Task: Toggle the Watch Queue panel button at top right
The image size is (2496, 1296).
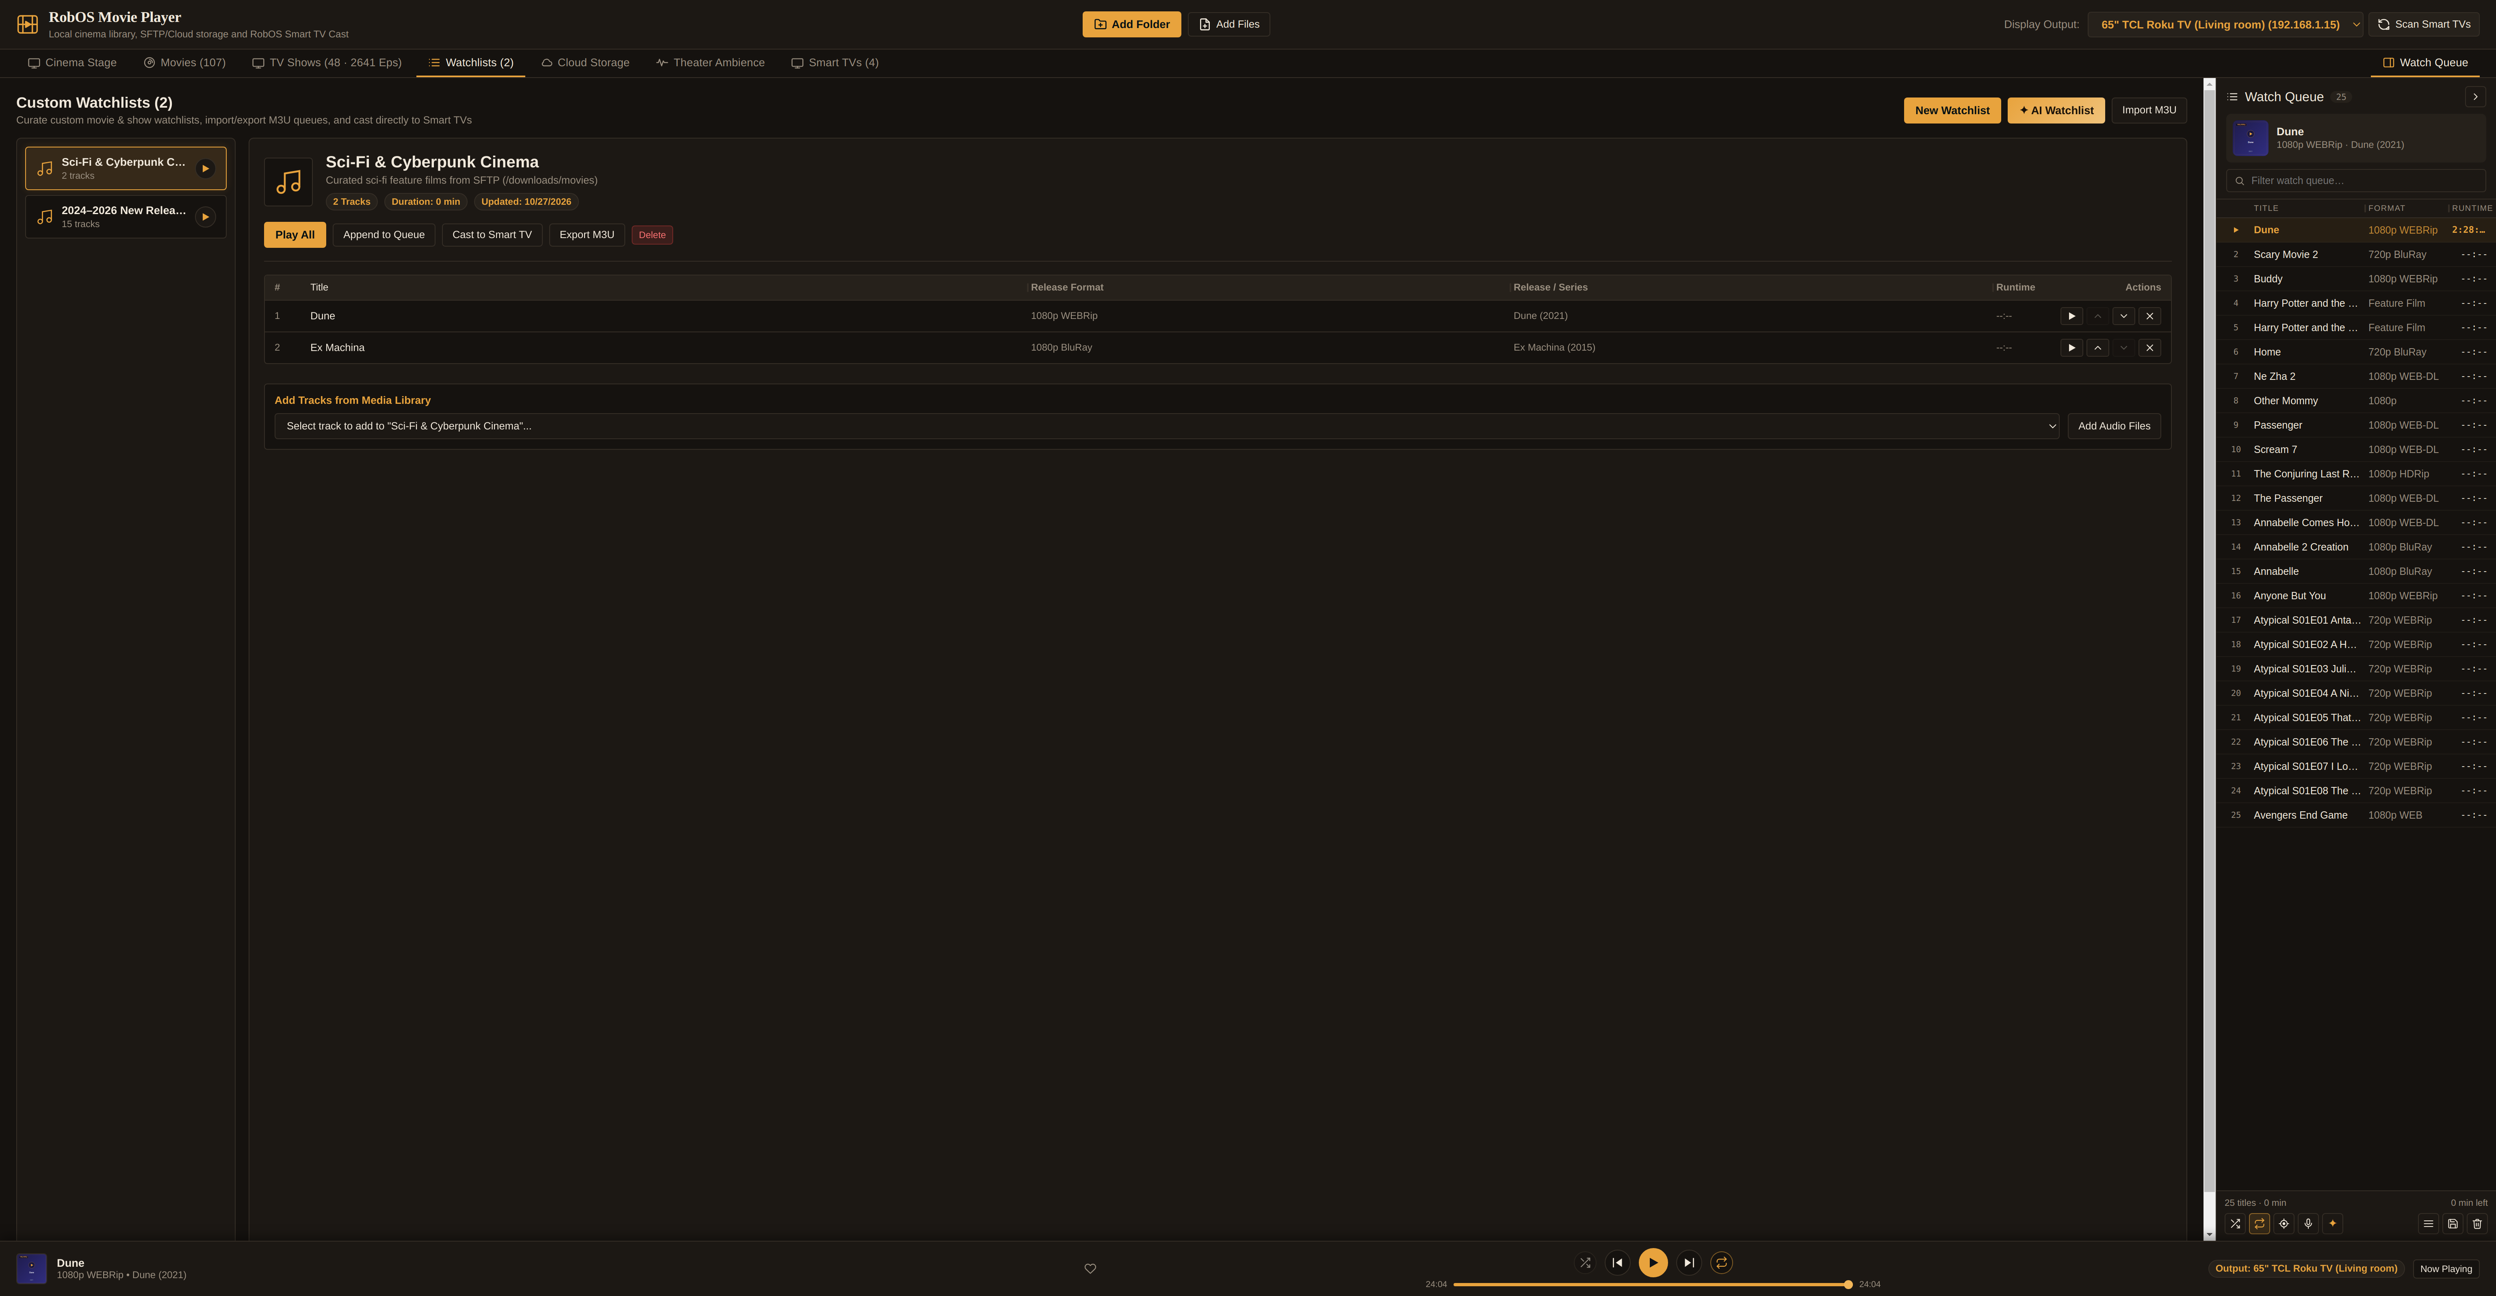Action: [x=2425, y=63]
